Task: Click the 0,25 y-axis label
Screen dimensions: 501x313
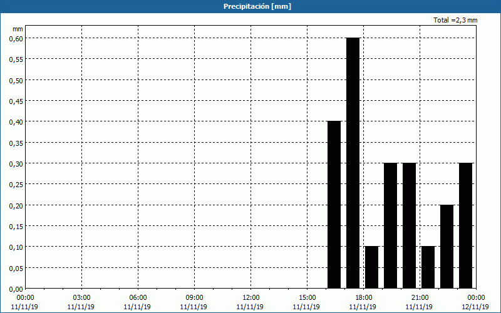Action: [16, 184]
